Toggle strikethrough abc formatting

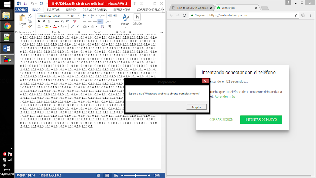pos(57,21)
